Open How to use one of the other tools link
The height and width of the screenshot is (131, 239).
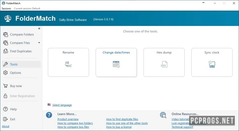(127, 123)
